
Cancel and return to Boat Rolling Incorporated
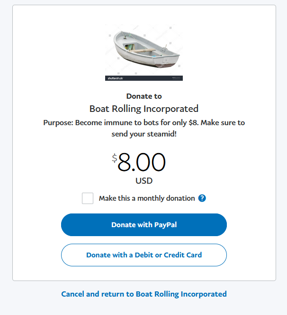[144, 294]
